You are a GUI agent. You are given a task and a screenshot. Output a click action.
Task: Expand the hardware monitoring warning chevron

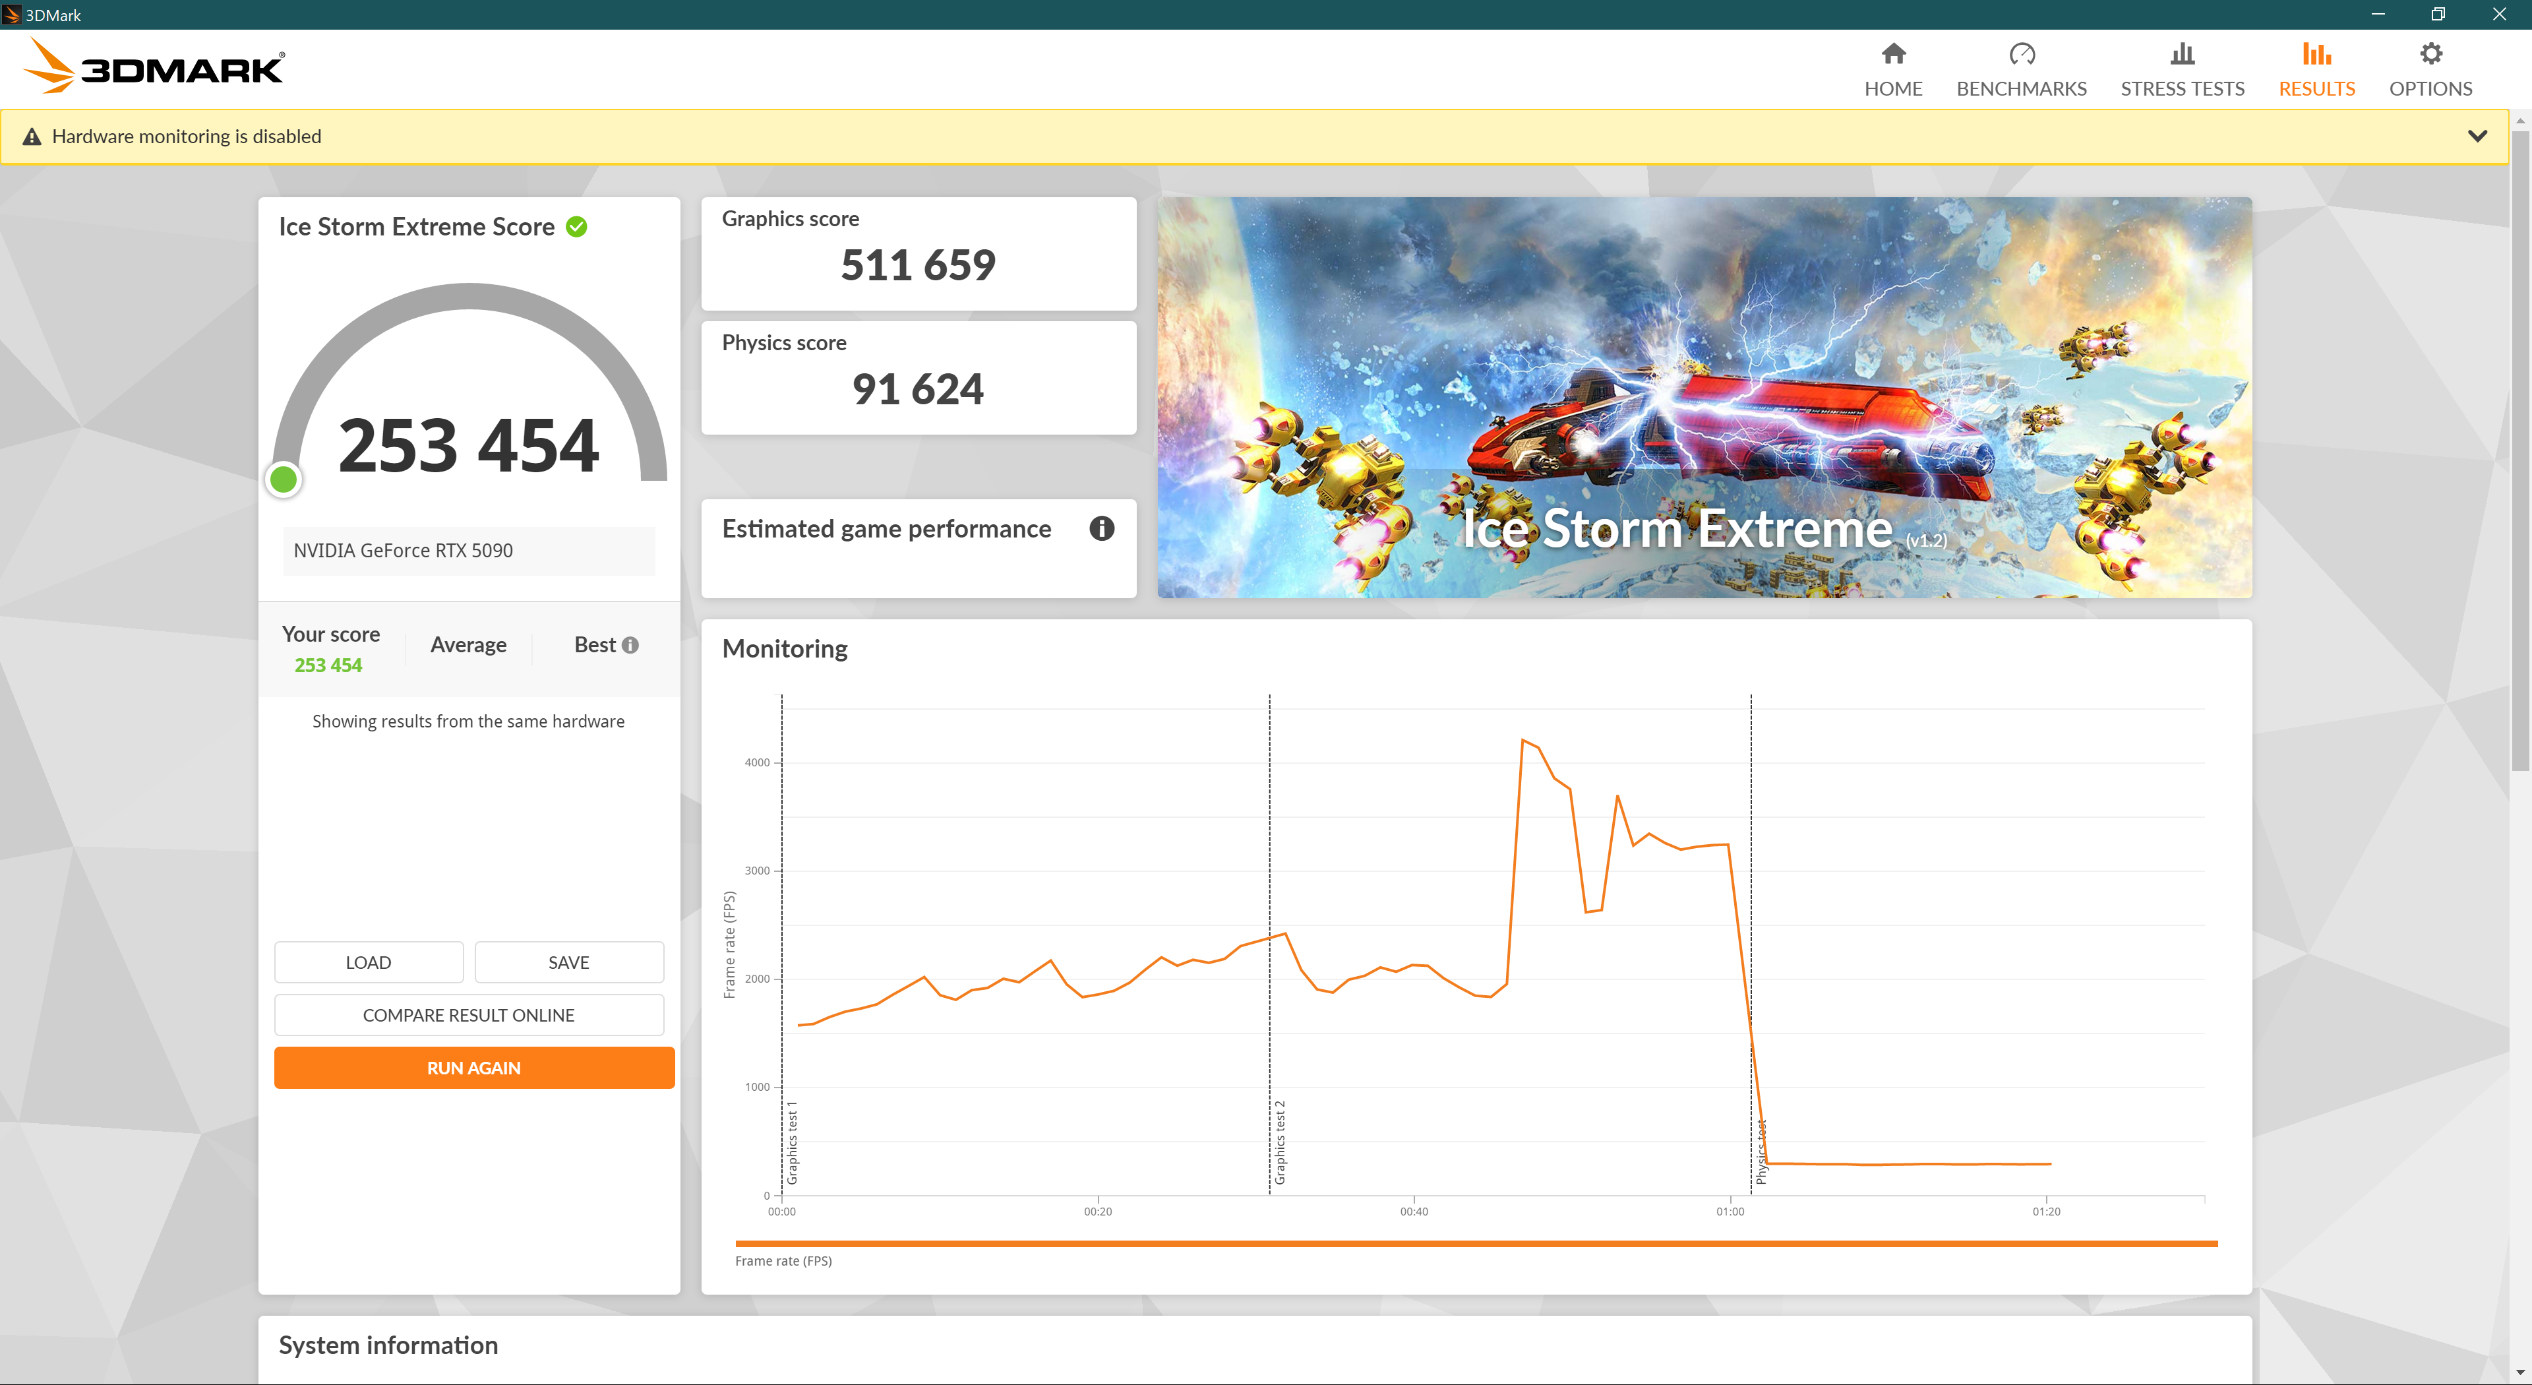coord(2477,137)
